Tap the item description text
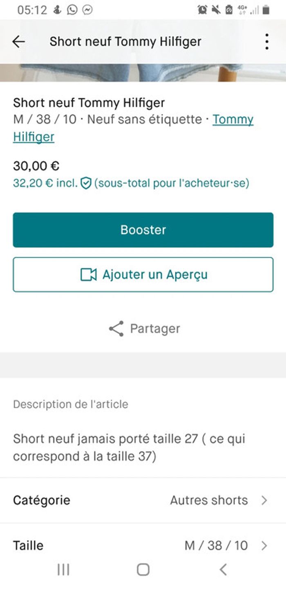 (x=129, y=447)
